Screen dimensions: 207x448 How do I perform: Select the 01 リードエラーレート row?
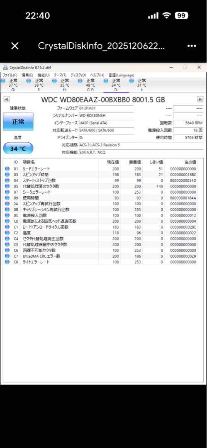pyautogui.click(x=101, y=169)
